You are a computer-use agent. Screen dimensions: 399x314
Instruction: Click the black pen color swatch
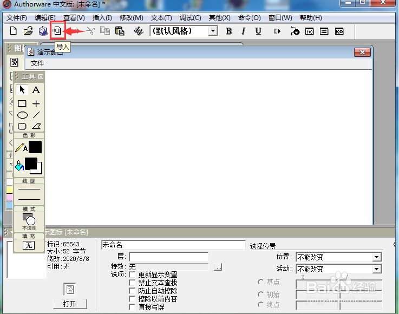point(35,147)
